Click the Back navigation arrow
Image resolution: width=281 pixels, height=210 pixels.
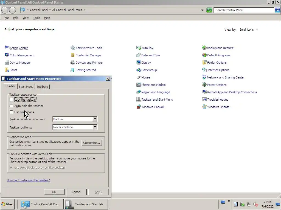click(5, 10)
